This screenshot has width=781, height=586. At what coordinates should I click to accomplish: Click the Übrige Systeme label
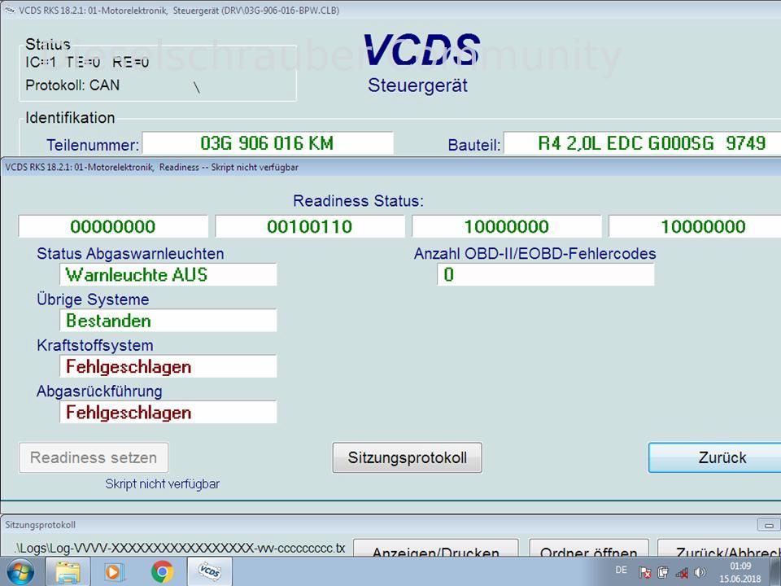click(x=93, y=300)
